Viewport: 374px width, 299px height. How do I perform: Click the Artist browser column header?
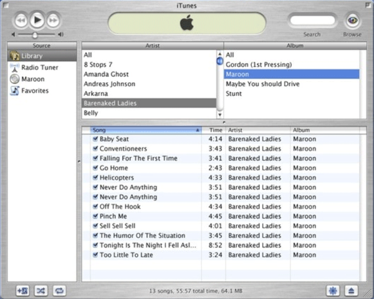point(153,45)
